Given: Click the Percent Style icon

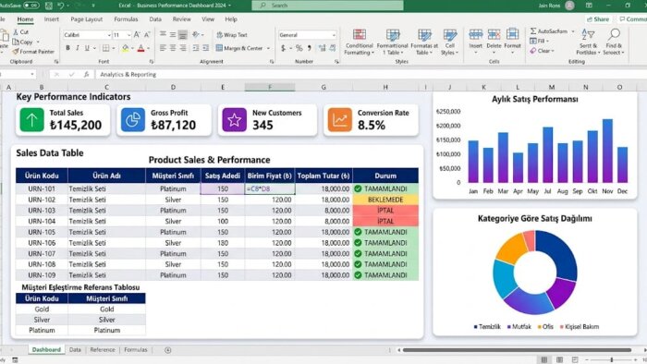Looking at the screenshot, I should point(299,48).
